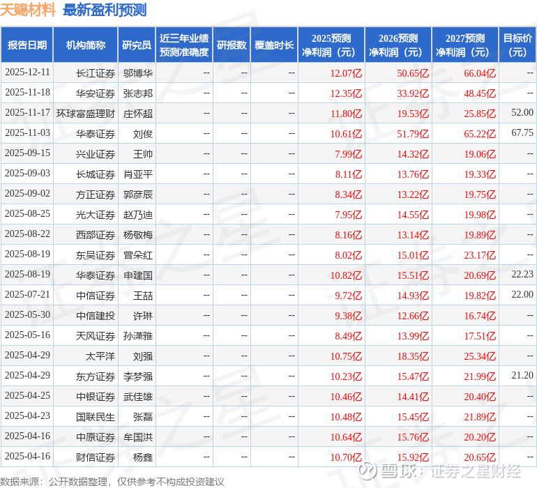Click the 12.66亿 forecast value

tap(413, 316)
